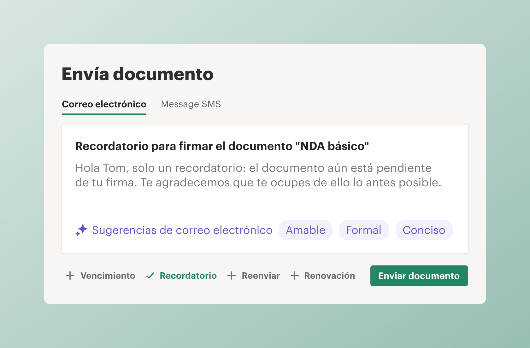Viewport: 530px width, 348px height.
Task: Edit the email subject line Recordatorio para firmar
Action: (222, 146)
